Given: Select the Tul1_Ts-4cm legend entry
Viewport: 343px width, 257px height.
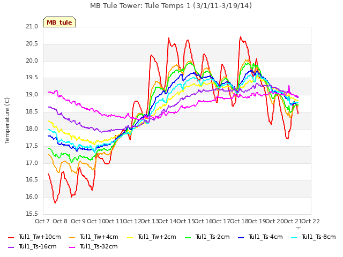Looking at the screenshot, I should pyautogui.click(x=260, y=237).
